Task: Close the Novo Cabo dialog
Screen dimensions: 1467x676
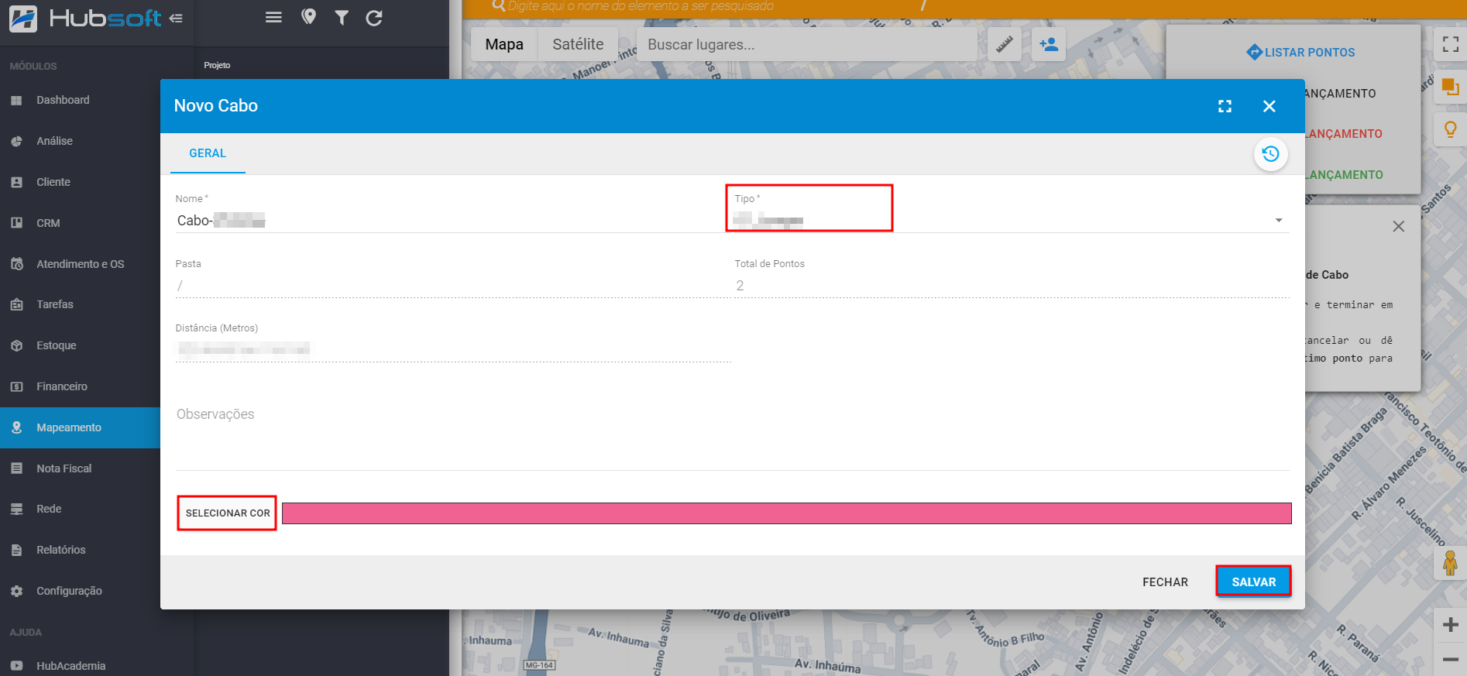Action: tap(1269, 106)
